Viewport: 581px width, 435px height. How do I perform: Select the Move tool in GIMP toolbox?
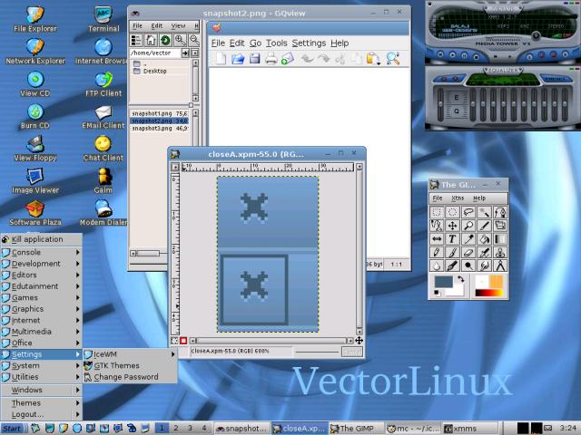452,226
